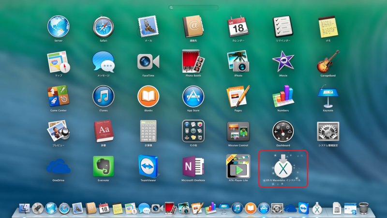Screen dimensions: 387x218
Task: Open the Game Center app
Action: pyautogui.click(x=59, y=96)
